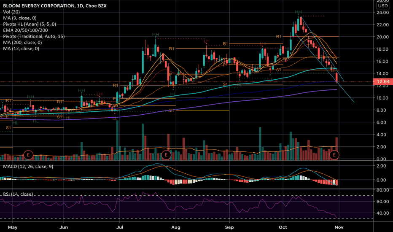Click the earnings E marker in early May
This screenshot has width=393, height=232.
[28, 155]
